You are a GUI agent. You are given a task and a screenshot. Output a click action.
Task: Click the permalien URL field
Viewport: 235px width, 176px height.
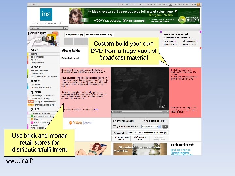click(x=148, y=133)
